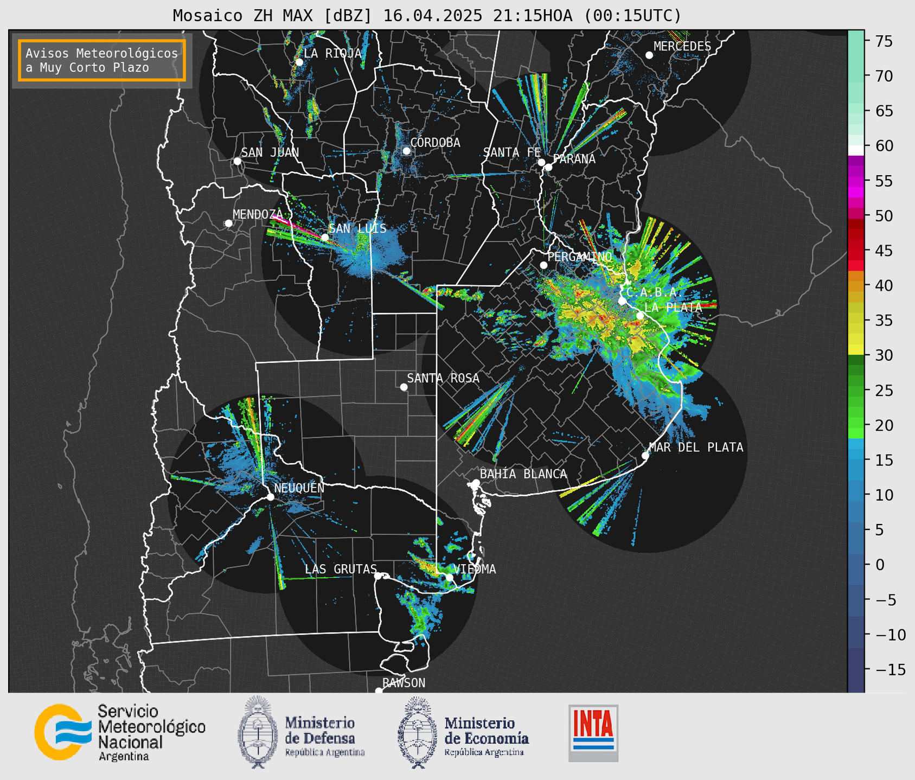Click the LA PLATA city marker dot
Viewport: 915px width, 780px height.
click(x=640, y=316)
